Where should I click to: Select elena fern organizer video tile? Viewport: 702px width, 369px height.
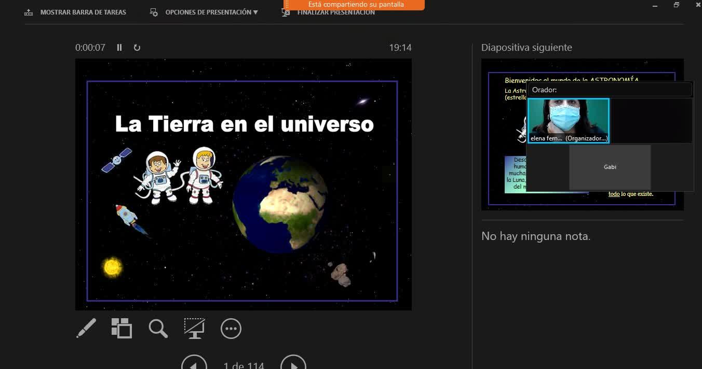pos(568,120)
